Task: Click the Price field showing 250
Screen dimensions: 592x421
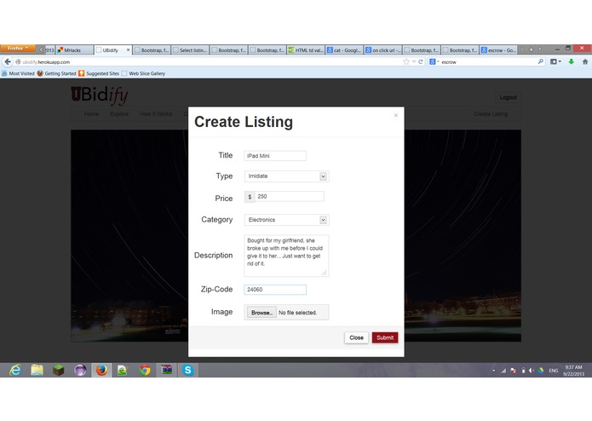Action: pyautogui.click(x=290, y=196)
